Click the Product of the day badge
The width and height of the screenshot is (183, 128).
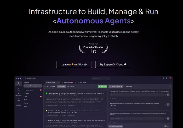tap(93, 48)
